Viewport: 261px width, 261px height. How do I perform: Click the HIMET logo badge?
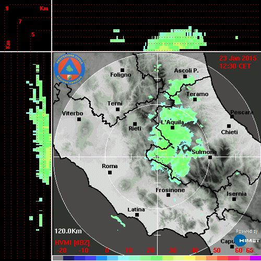click(x=246, y=241)
